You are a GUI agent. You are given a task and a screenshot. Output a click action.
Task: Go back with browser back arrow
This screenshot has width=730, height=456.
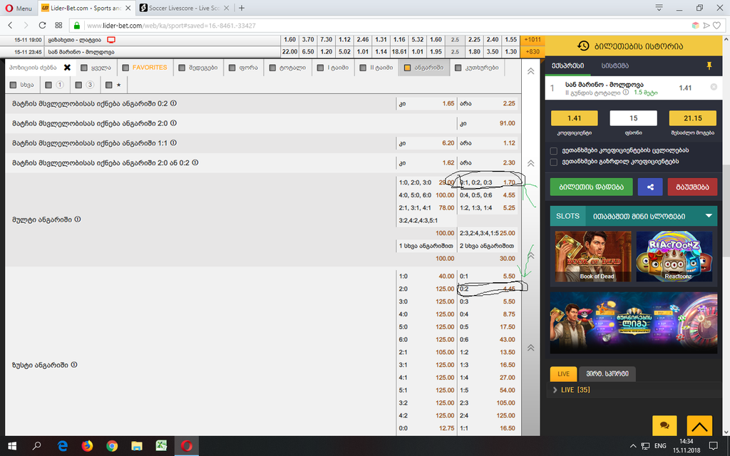tap(10, 25)
